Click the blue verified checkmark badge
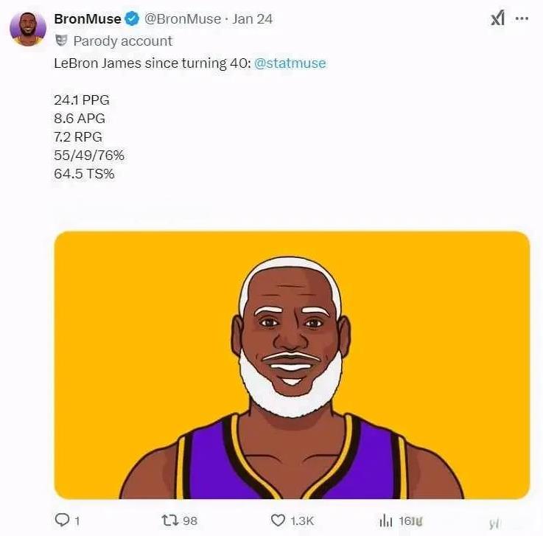This screenshot has height=536, width=543. (132, 18)
